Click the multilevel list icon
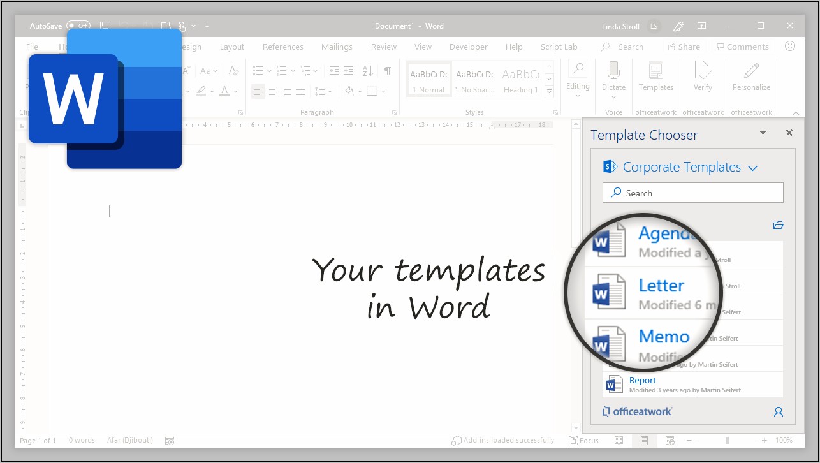This screenshot has height=463, width=820. tap(306, 71)
